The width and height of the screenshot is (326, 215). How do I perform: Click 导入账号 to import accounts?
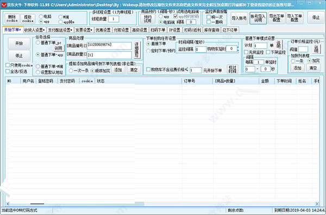click(239, 18)
